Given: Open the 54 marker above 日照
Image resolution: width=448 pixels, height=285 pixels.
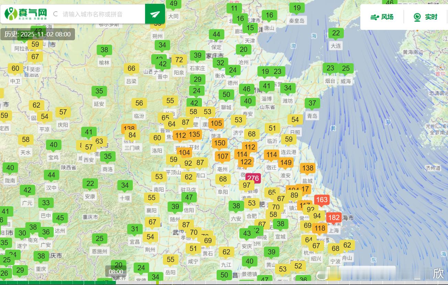Looking at the screenshot, I should coord(295,120).
